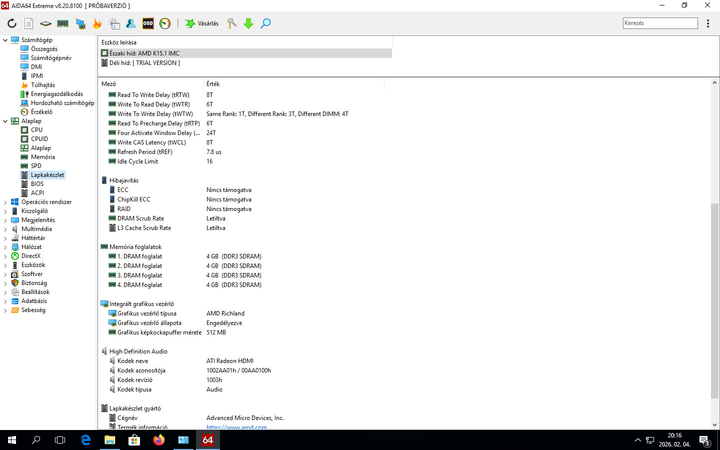Click the magnifier search icon
The width and height of the screenshot is (720, 450).
click(x=265, y=23)
